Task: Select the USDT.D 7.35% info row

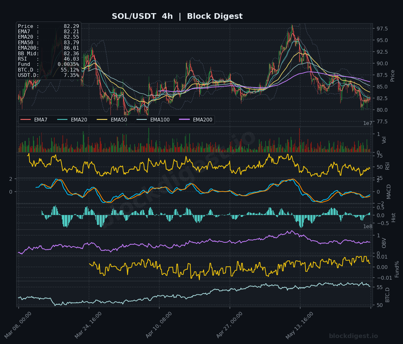Action: 48,75
